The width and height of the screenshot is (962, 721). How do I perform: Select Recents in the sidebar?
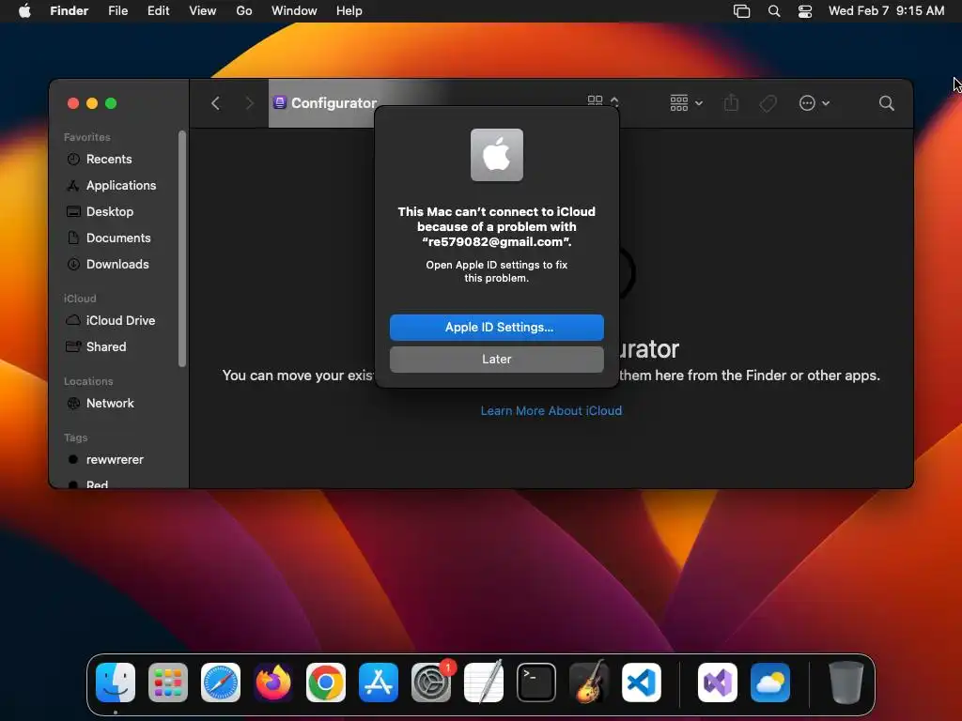[x=121, y=160]
